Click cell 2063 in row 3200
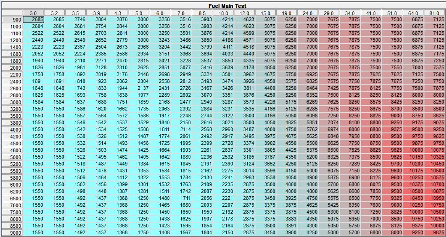 (160, 109)
